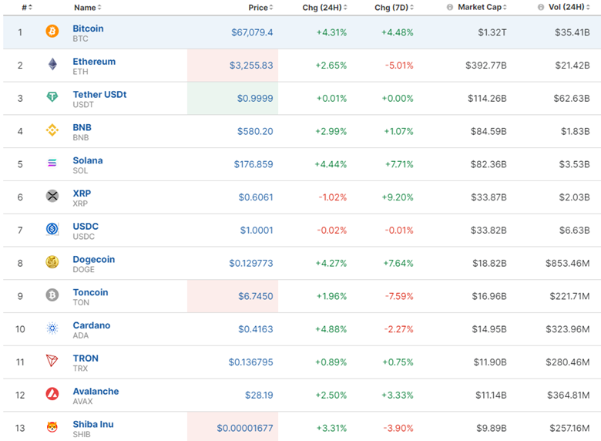Click Solana price $176.859
Screen dimensions: 601x441
[x=253, y=164]
